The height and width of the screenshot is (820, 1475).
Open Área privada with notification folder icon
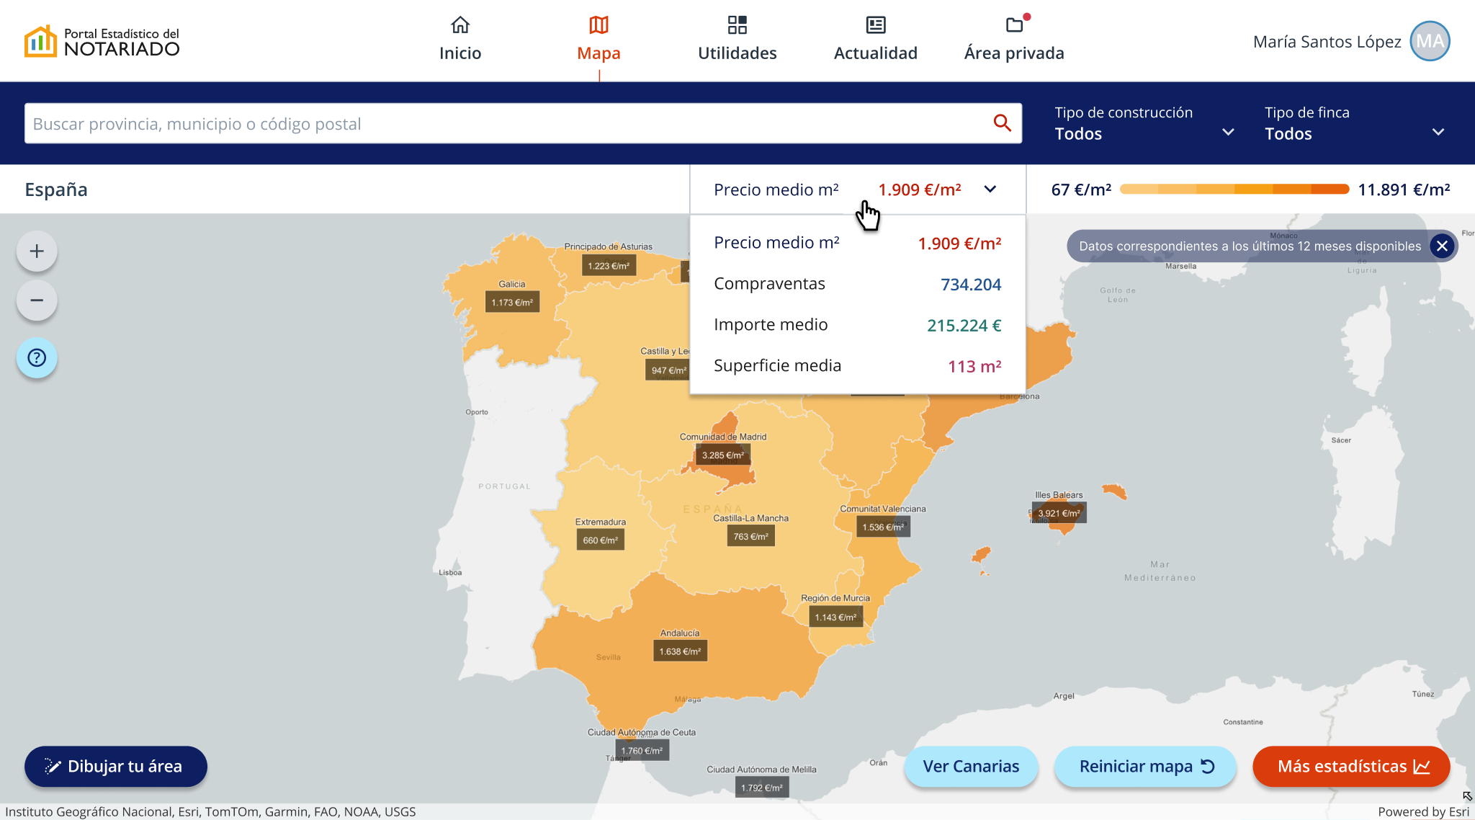coord(1014,39)
